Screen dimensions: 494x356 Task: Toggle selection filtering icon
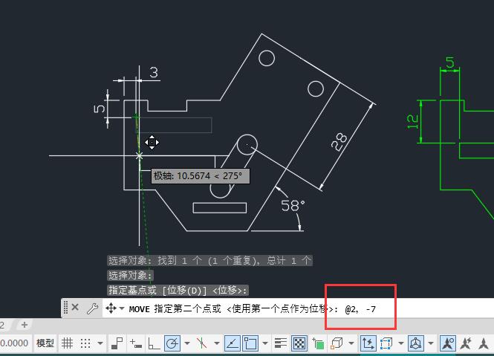coord(386,343)
